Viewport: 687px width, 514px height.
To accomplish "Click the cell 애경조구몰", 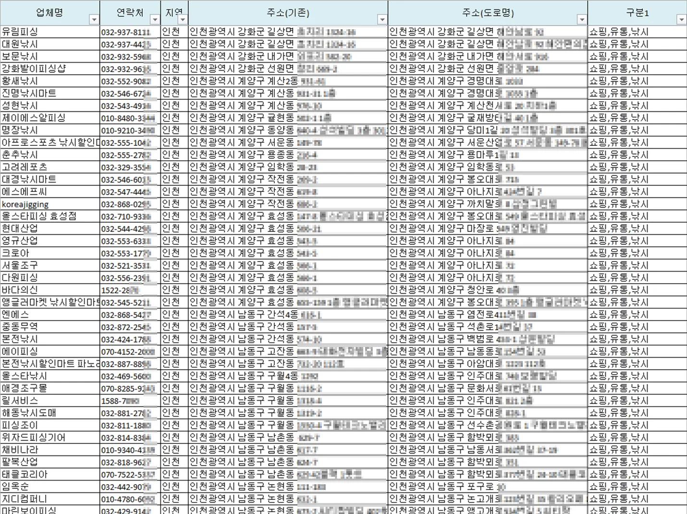I will pos(50,388).
